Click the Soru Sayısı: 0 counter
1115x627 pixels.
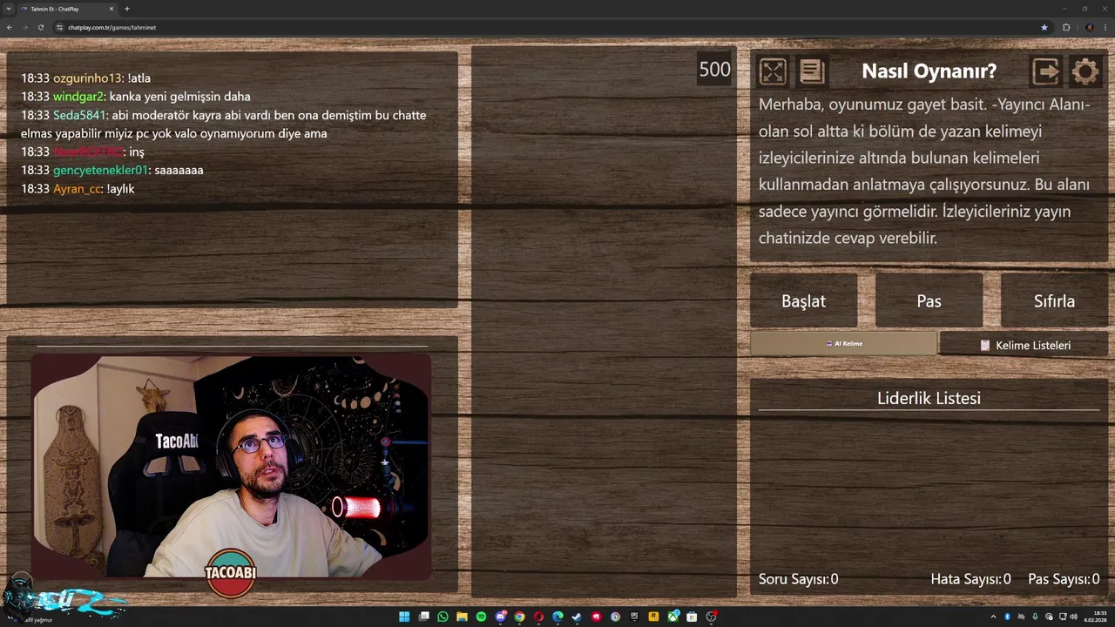(x=798, y=579)
